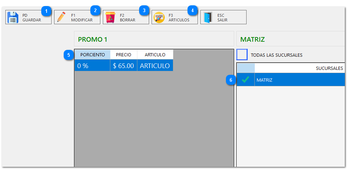
Task: Click the SUCURSALES column header
Action: pyautogui.click(x=300, y=68)
